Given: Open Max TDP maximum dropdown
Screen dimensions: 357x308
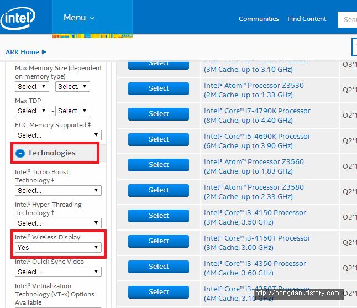Looking at the screenshot, I should click(x=72, y=111).
